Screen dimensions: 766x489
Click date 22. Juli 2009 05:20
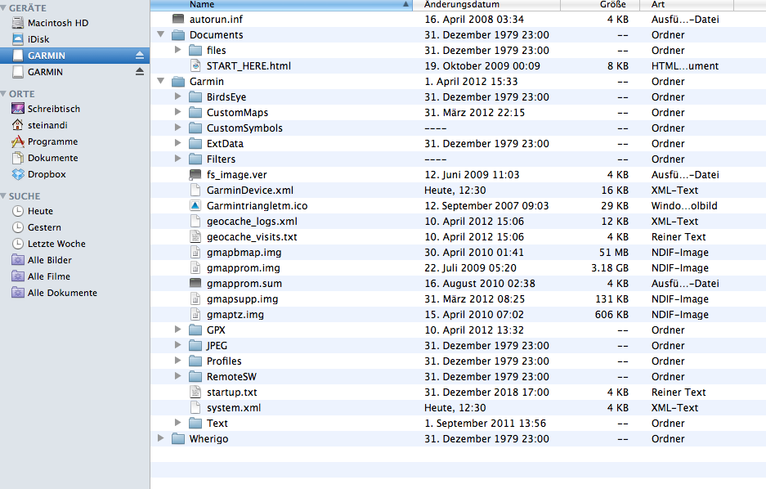tap(470, 267)
